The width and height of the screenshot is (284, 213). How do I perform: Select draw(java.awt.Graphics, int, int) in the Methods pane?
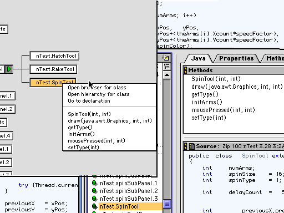[237, 87]
